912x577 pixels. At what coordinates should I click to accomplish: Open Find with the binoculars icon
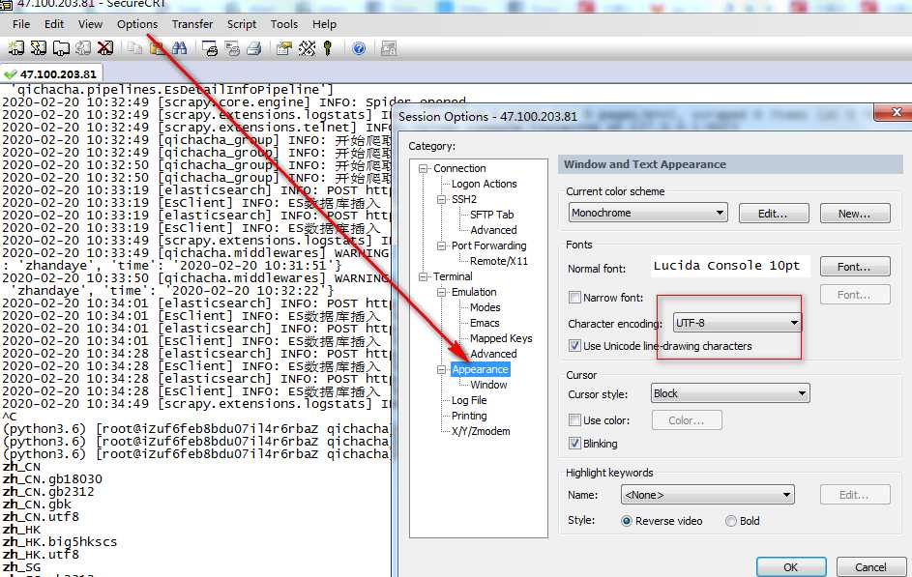click(179, 48)
